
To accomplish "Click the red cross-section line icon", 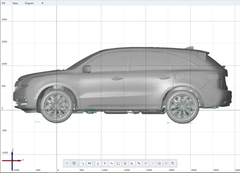I will 105,163.
